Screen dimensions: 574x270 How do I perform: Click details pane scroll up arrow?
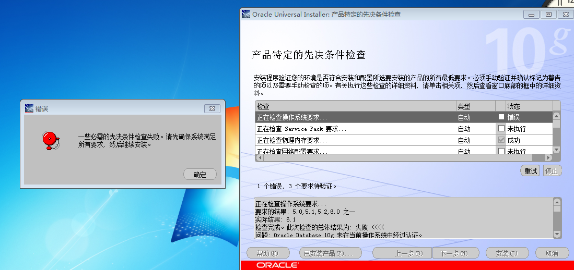coord(557,202)
